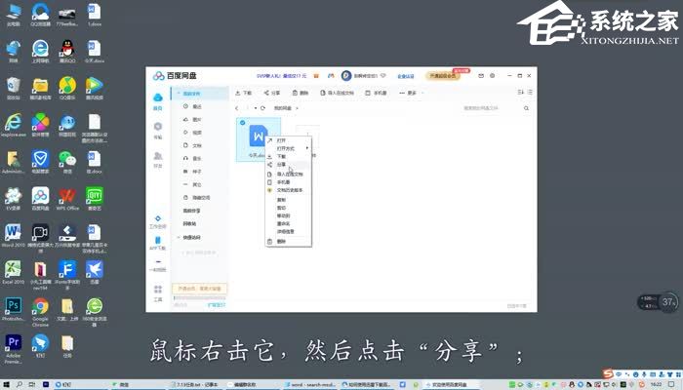Click the orange gift icon in title bar
Image resolution: width=683 pixels, height=390 pixels.
point(316,76)
